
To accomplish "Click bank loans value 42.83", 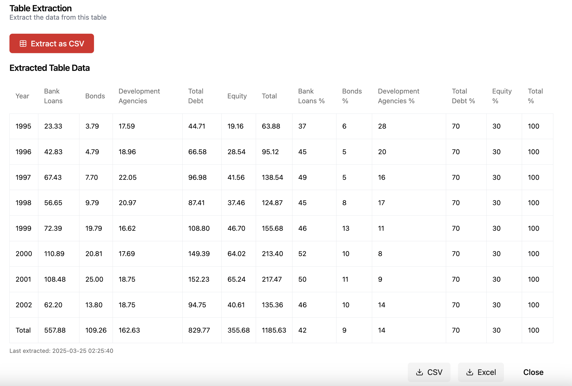I will [53, 152].
